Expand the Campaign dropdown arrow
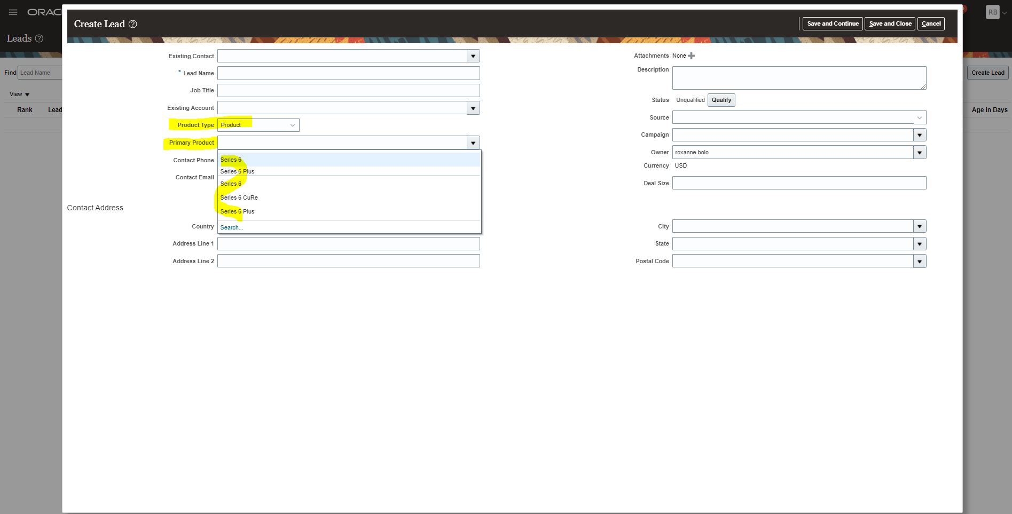This screenshot has height=514, width=1012. click(920, 135)
